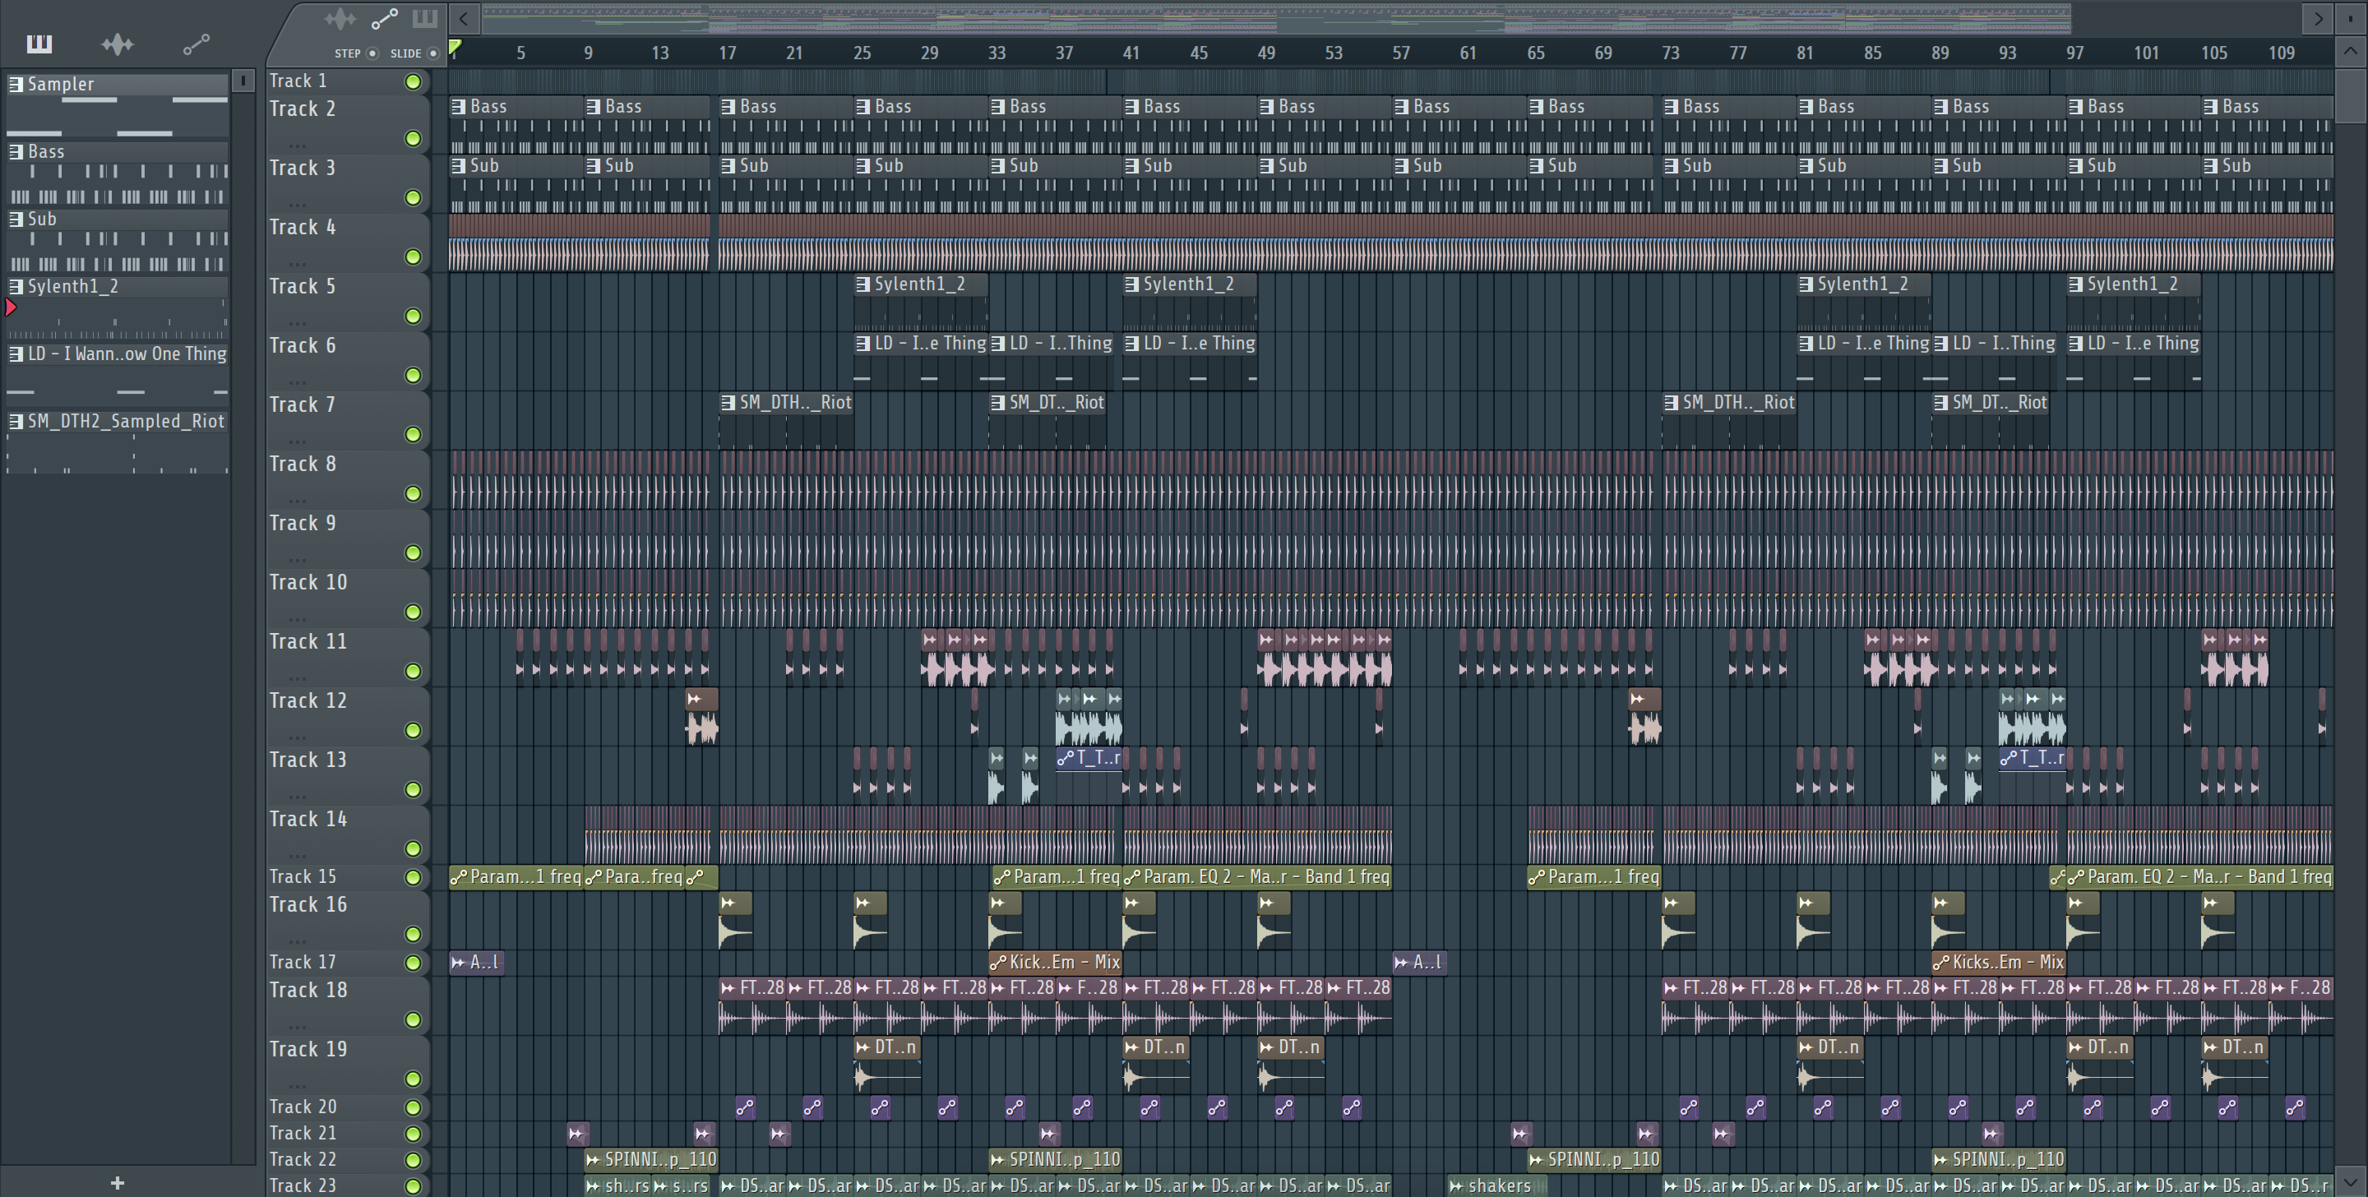The height and width of the screenshot is (1197, 2368).
Task: Open the menu of the first Sylenth1_2 clip
Action: (x=863, y=284)
